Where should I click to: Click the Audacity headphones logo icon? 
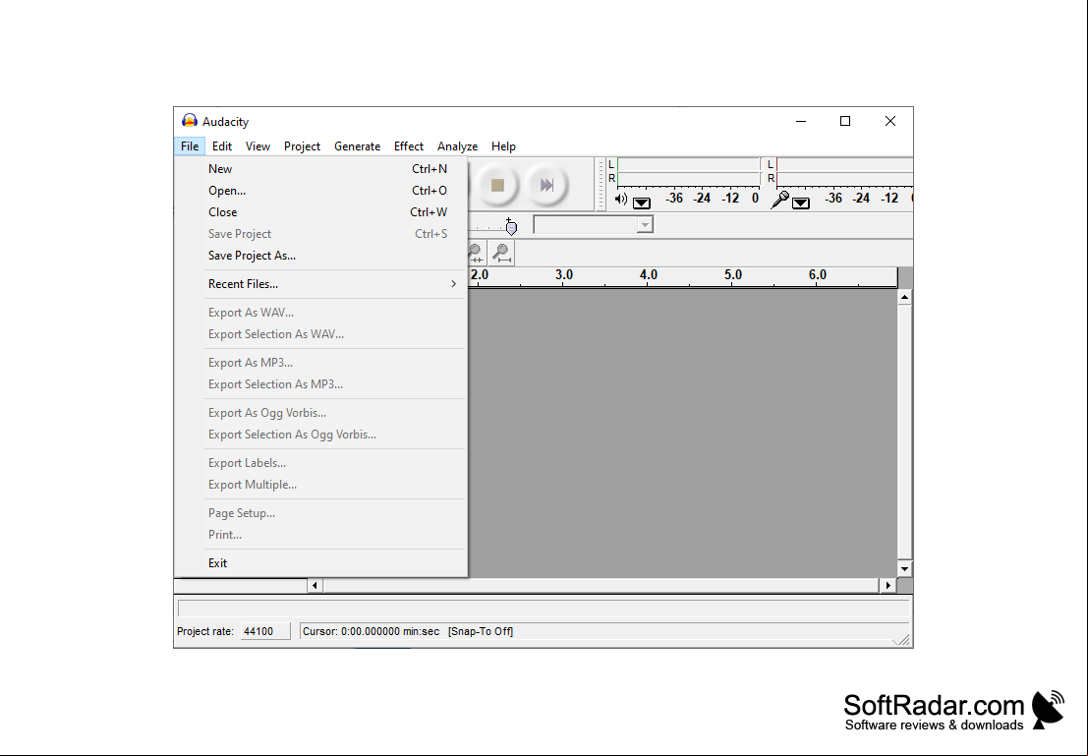pyautogui.click(x=190, y=121)
